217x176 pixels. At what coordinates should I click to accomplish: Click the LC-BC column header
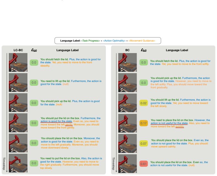point(18,50)
